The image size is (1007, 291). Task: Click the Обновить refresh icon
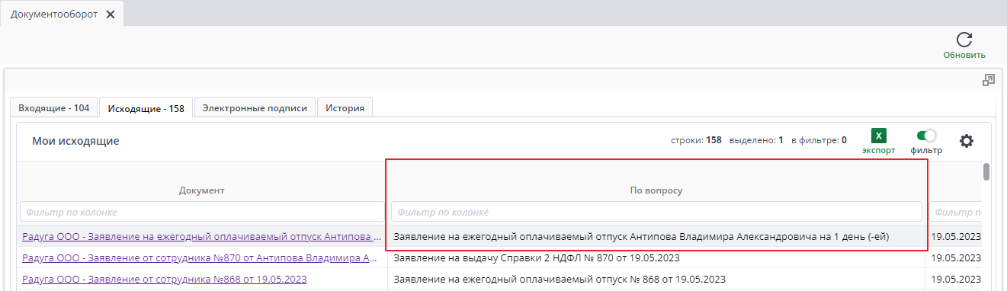[x=964, y=40]
